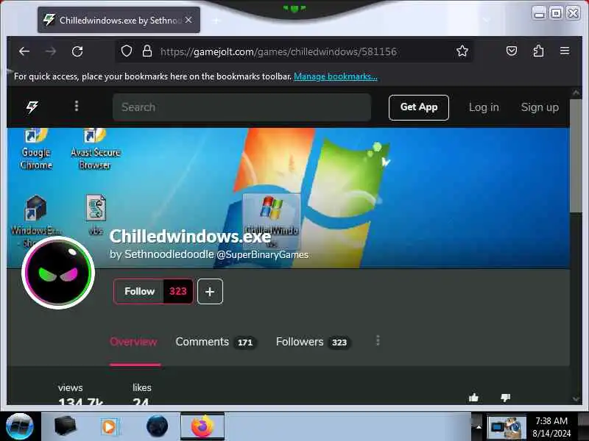Open the Log in page
This screenshot has width=589, height=441.
(484, 107)
